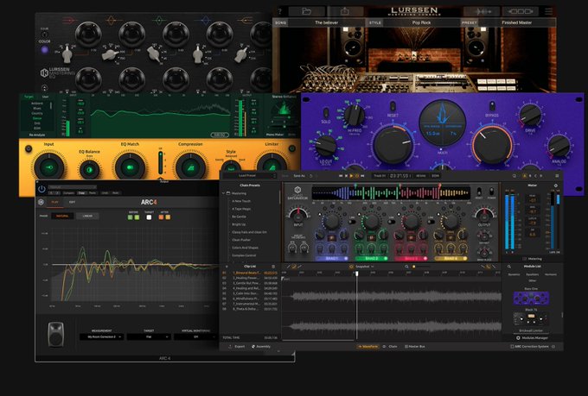Screen dimensions: 588x396
Task: Switch to Master Bus tab in T-RackS
Action: (x=415, y=347)
